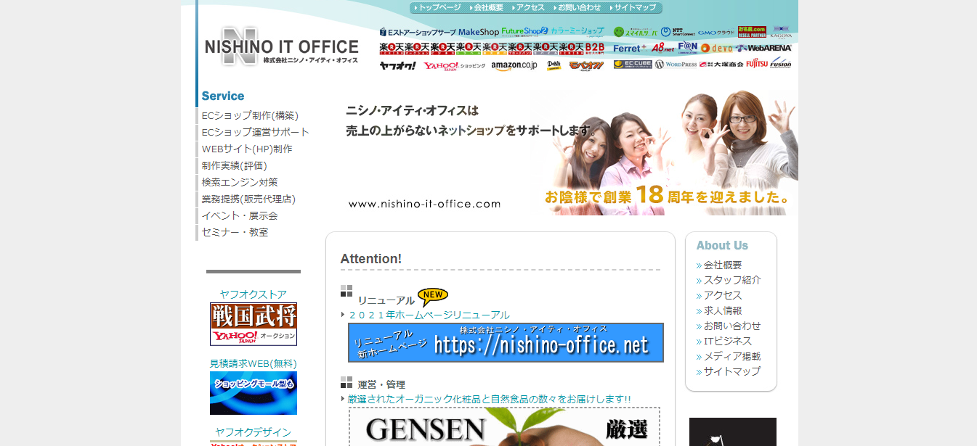Click the orange devo logo
The width and height of the screenshot is (977, 446).
717,48
